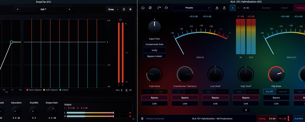Switch to Hybrid- mode tab
Image resolution: width=305 pixels, height=122 pixels.
284,8
